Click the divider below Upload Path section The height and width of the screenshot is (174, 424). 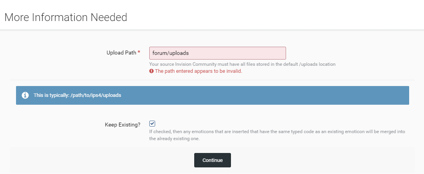(x=212, y=80)
